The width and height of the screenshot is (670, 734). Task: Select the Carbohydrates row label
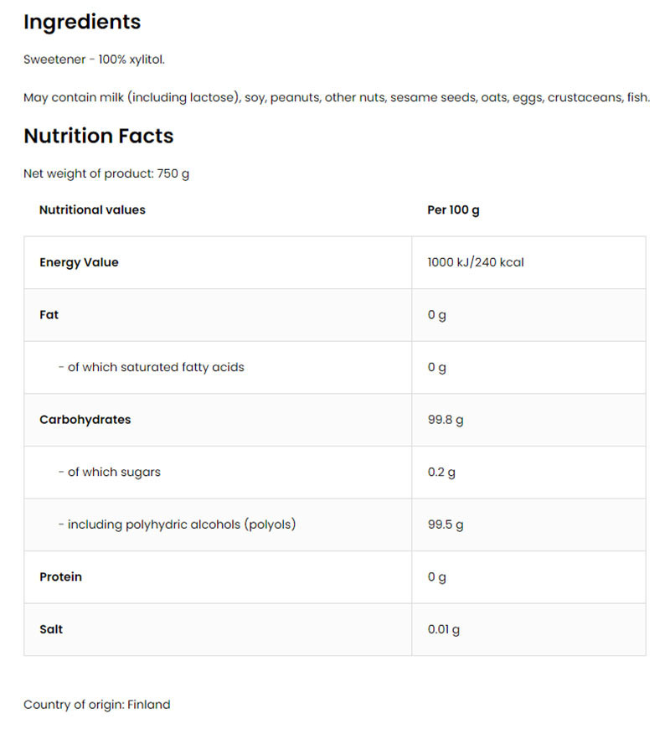tap(85, 420)
